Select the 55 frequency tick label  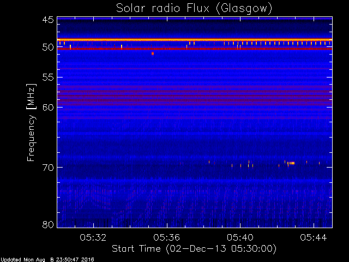(x=48, y=78)
